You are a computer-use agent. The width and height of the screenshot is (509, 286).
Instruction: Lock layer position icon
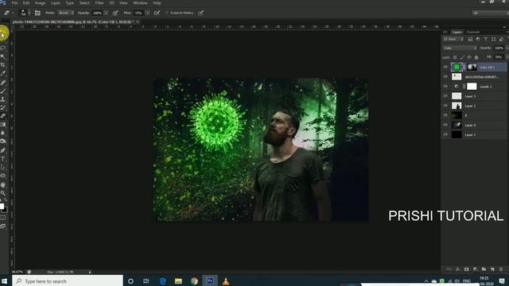click(x=469, y=57)
